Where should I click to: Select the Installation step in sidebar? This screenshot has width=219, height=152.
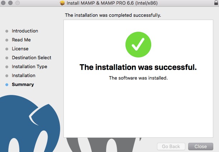click(24, 76)
